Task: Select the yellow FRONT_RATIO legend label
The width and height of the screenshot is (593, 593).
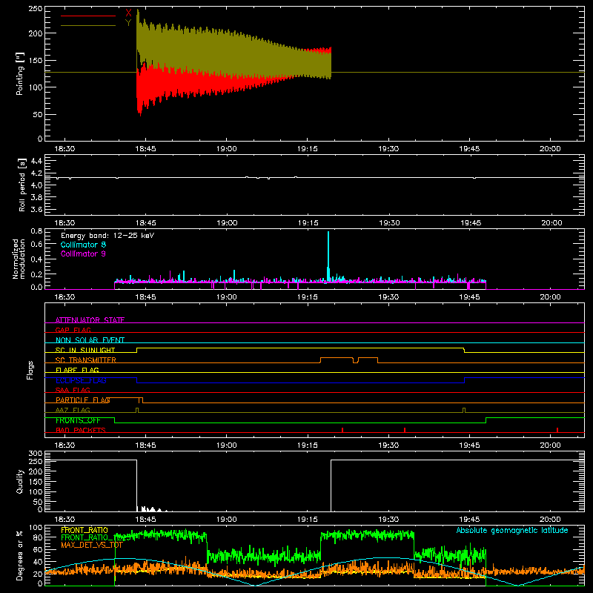Action: [x=85, y=530]
